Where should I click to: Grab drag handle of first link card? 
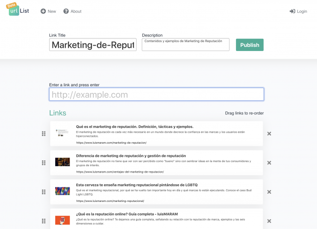pos(44,134)
